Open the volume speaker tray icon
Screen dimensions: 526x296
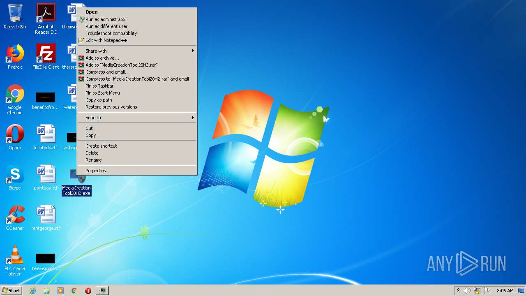tap(467, 291)
